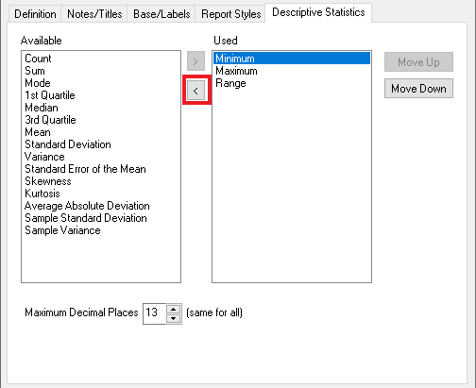
Task: Open the Notes/Titles tab
Action: click(94, 14)
